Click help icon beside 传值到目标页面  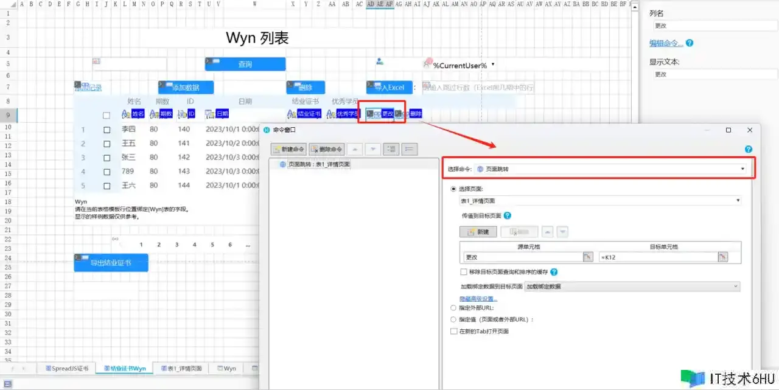click(x=508, y=215)
